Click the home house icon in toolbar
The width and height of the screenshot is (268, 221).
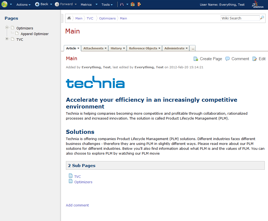pos(132,4)
